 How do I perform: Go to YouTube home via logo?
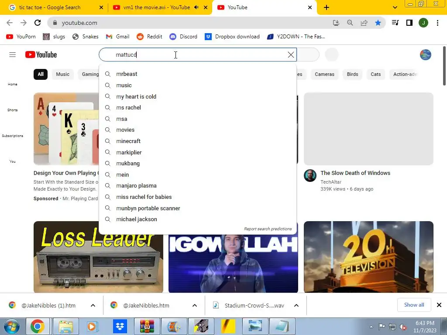coord(41,55)
